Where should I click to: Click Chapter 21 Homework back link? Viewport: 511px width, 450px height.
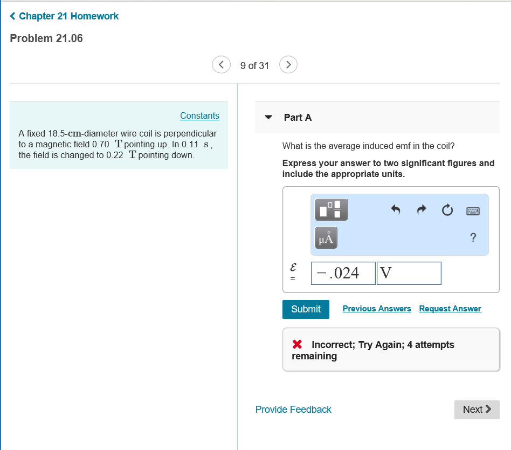pyautogui.click(x=64, y=16)
